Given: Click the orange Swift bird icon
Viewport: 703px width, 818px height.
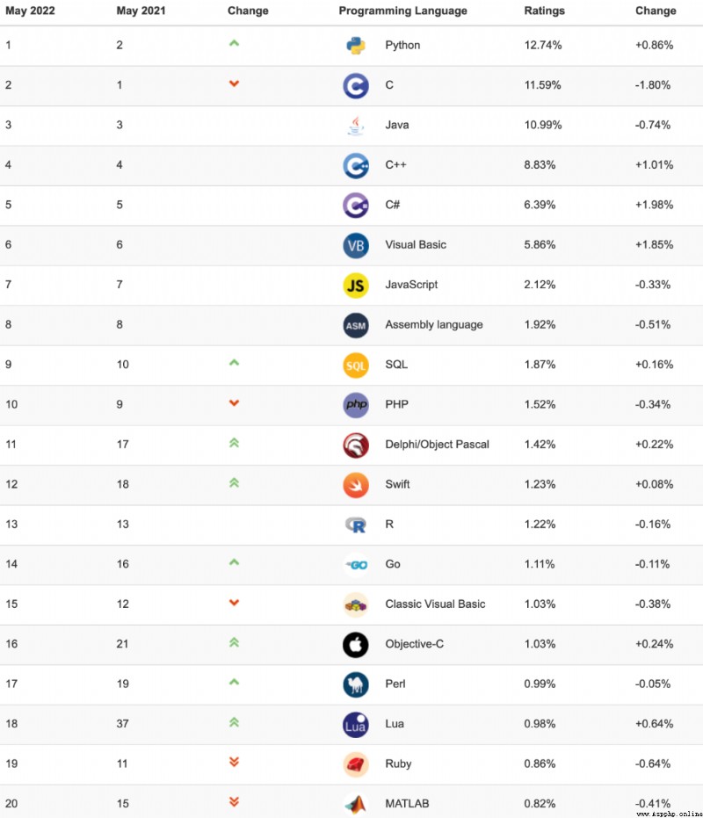Looking at the screenshot, I should (x=356, y=485).
